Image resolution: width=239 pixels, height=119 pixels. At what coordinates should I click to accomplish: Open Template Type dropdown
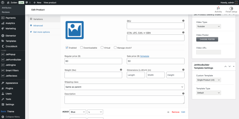tap(208, 93)
